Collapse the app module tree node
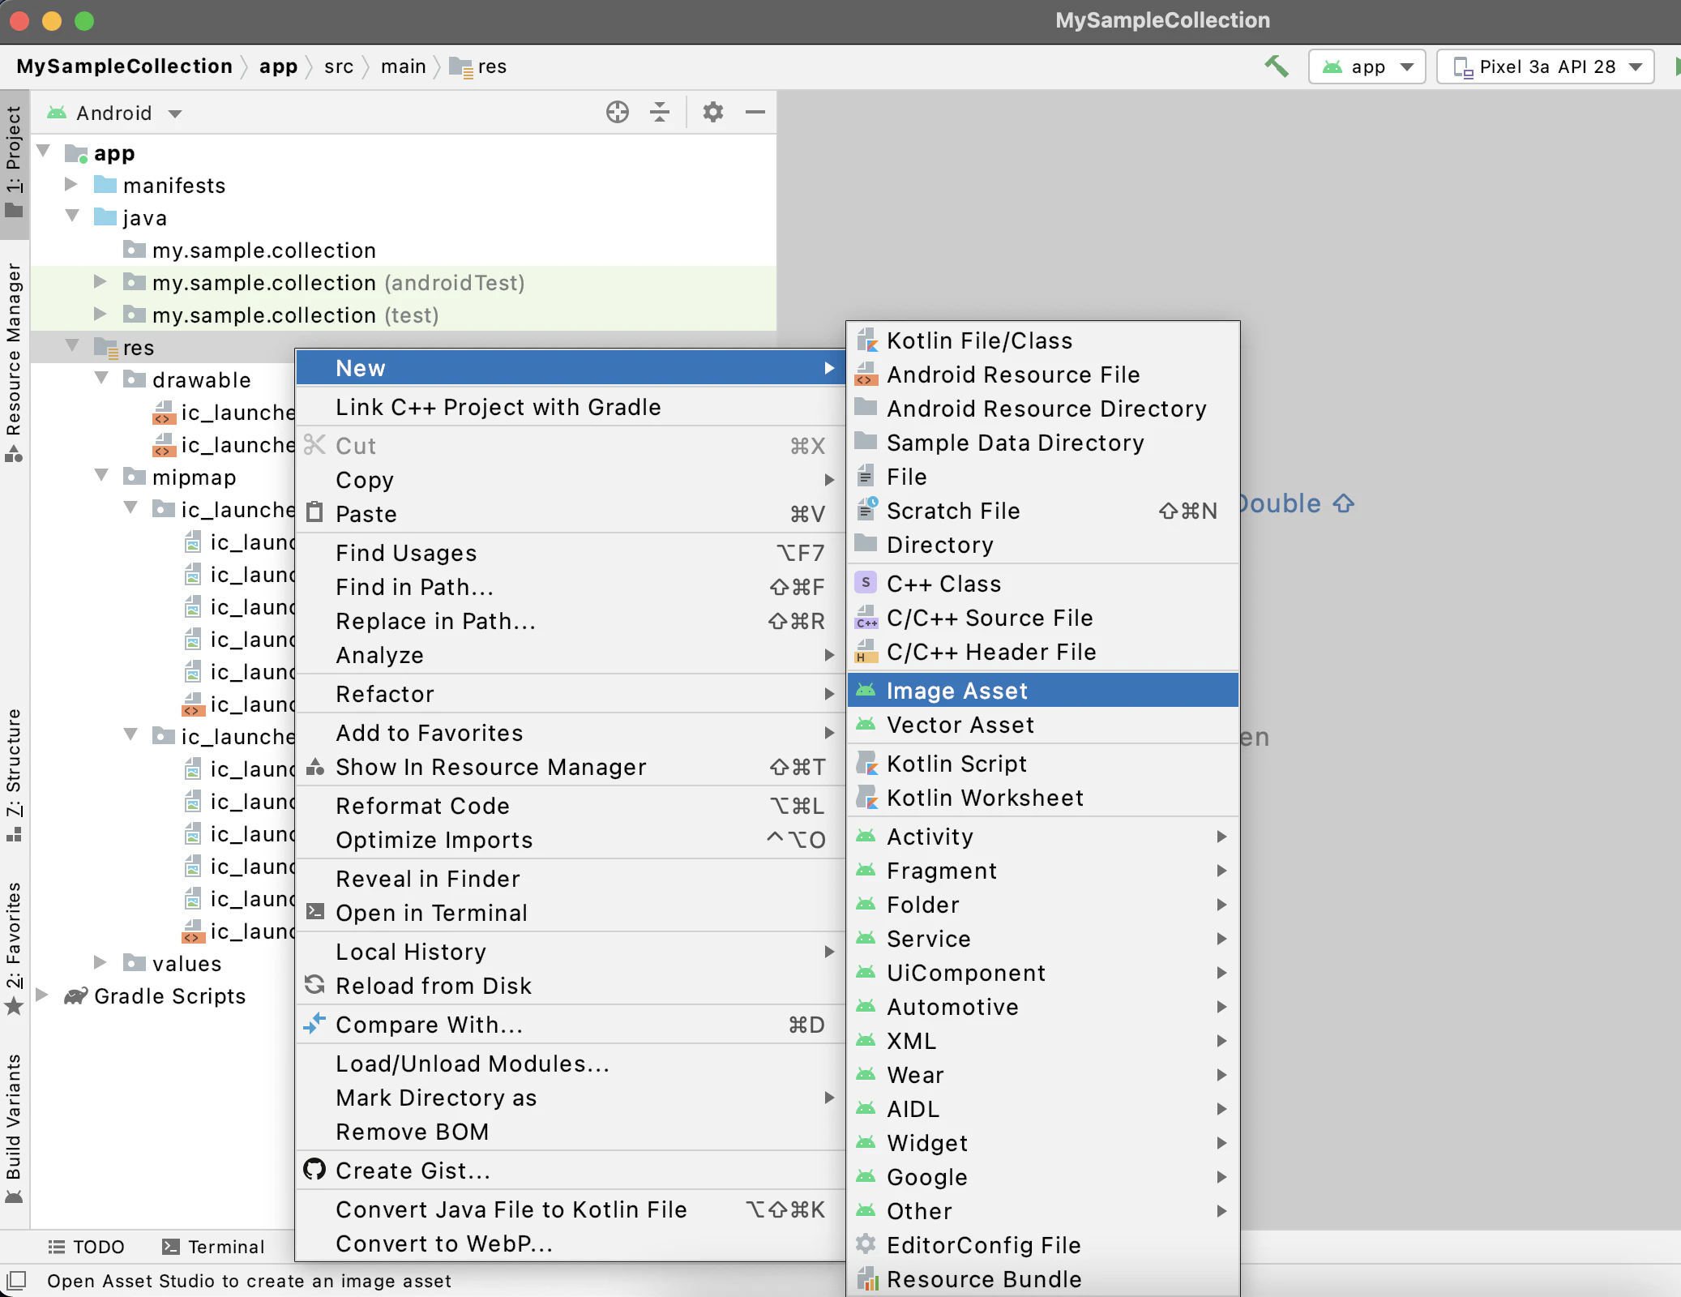Image resolution: width=1681 pixels, height=1297 pixels. pyautogui.click(x=45, y=152)
